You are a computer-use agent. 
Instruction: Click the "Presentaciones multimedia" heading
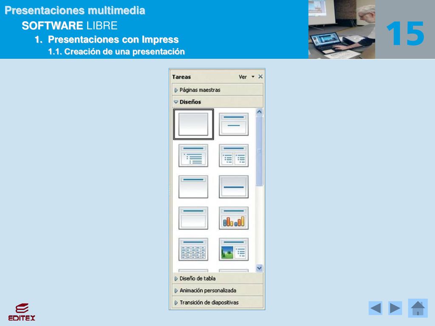tap(75, 10)
